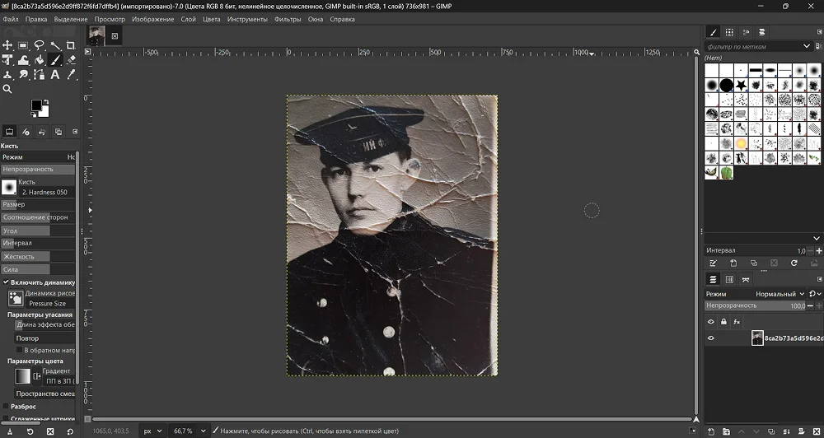
Task: Toggle the В обратном направлении checkbox
Action: pos(20,350)
